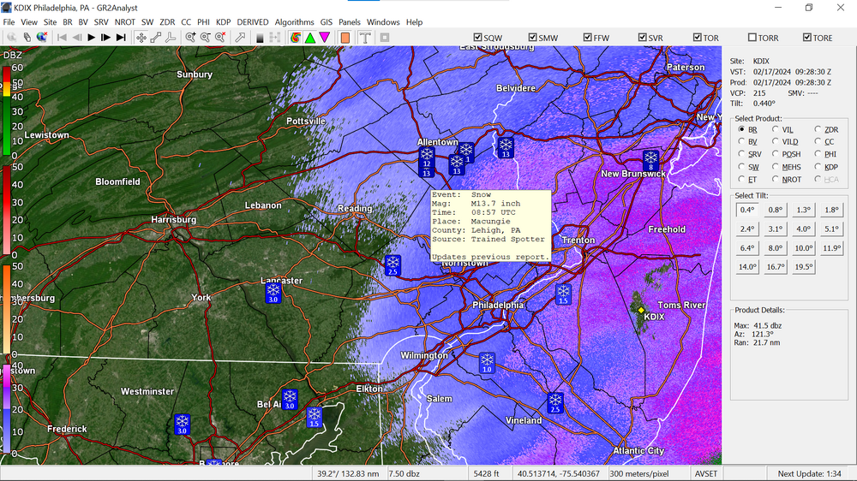Click the New Brunswick 8 snow icon

(650, 161)
